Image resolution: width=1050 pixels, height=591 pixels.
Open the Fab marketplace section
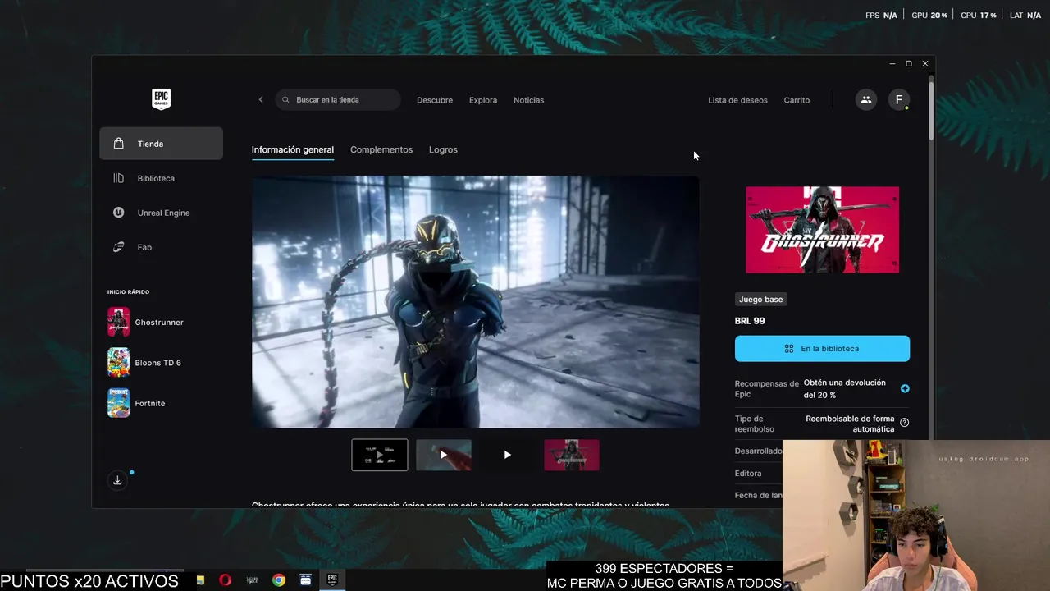pyautogui.click(x=161, y=247)
